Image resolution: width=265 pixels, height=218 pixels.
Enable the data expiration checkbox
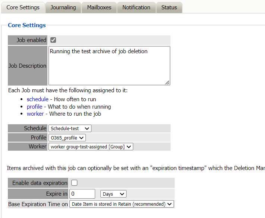point(74,183)
